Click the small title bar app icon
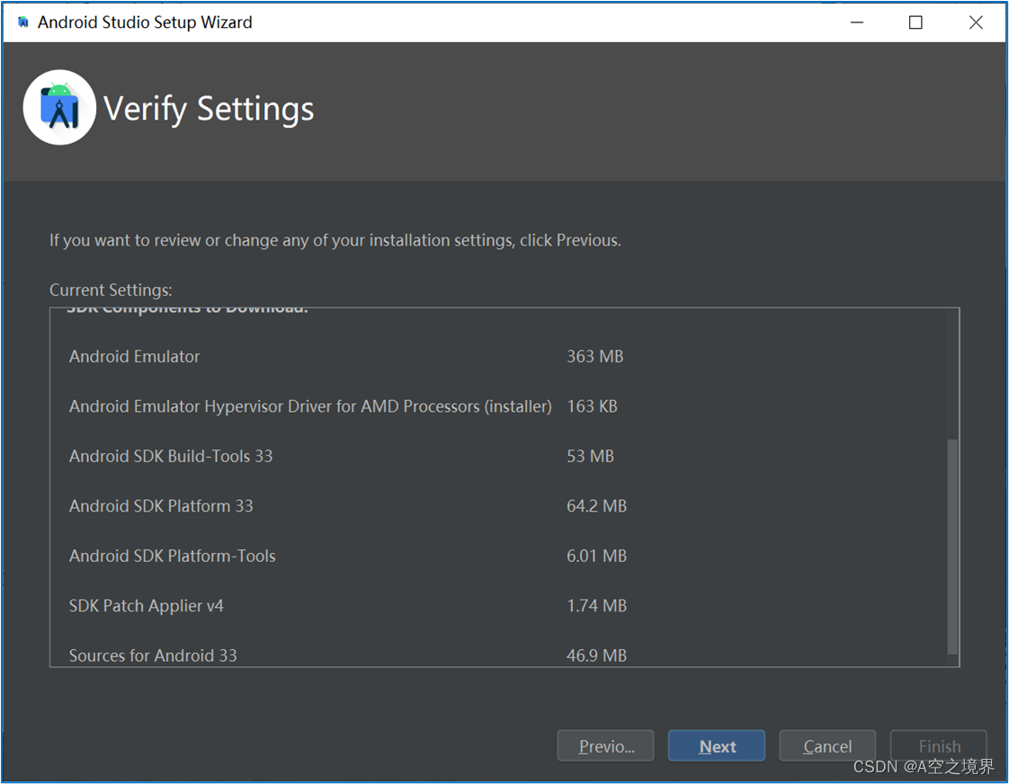This screenshot has height=784, width=1009. tap(23, 22)
